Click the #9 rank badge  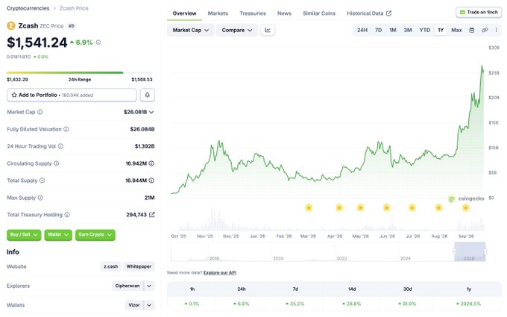click(x=71, y=26)
